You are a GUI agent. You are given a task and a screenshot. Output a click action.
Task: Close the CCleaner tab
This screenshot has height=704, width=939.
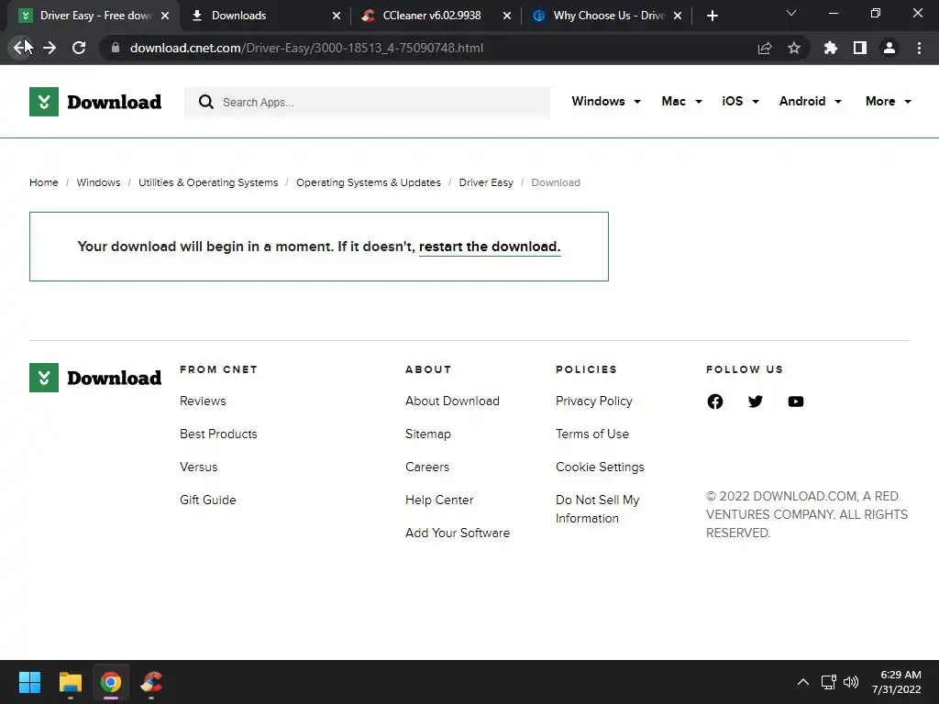507,16
